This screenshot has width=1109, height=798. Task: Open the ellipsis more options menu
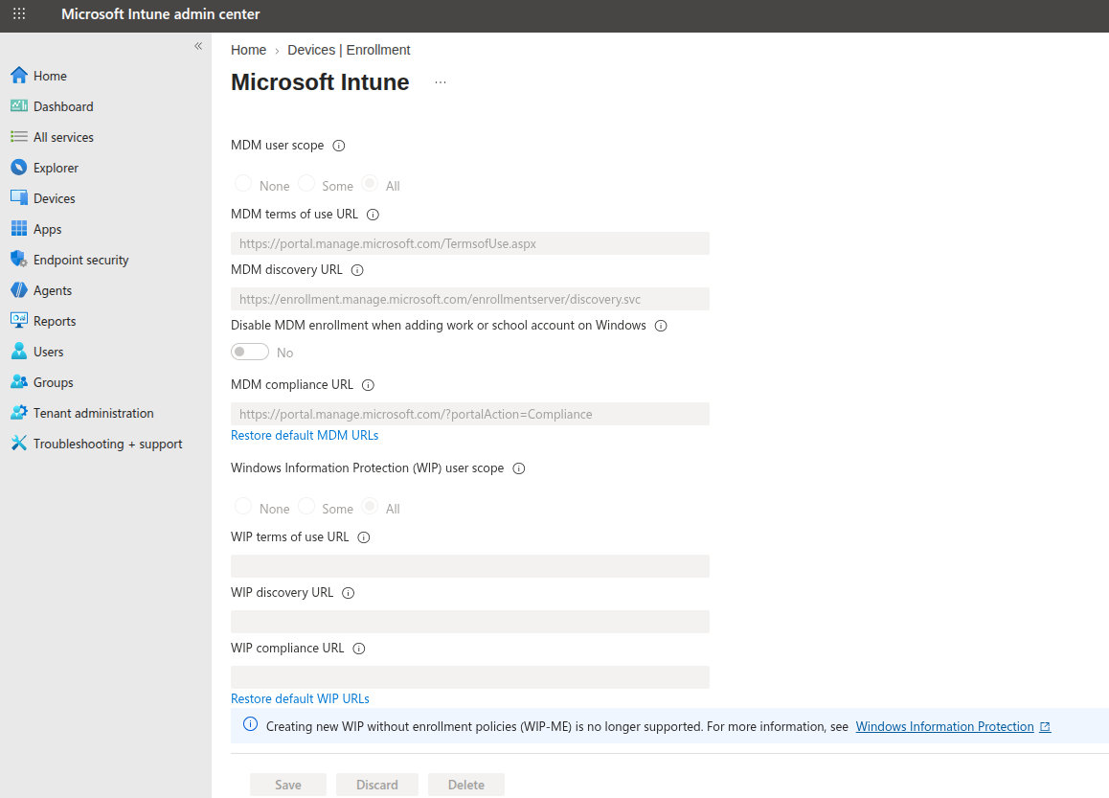440,82
